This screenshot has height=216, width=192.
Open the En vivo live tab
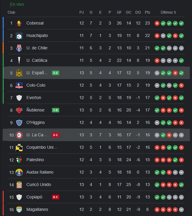pyautogui.click(x=17, y=5)
